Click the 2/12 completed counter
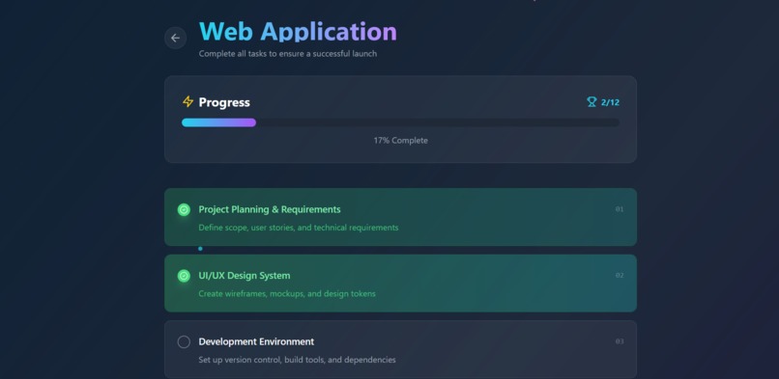Image resolution: width=779 pixels, height=379 pixels. 610,102
